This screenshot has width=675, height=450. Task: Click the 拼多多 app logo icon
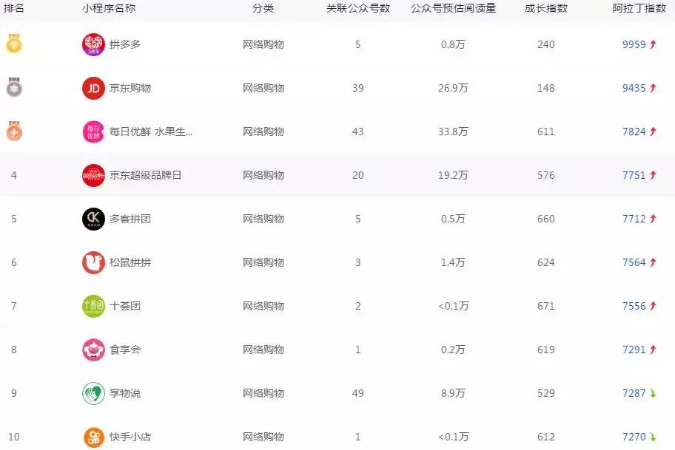tap(93, 44)
